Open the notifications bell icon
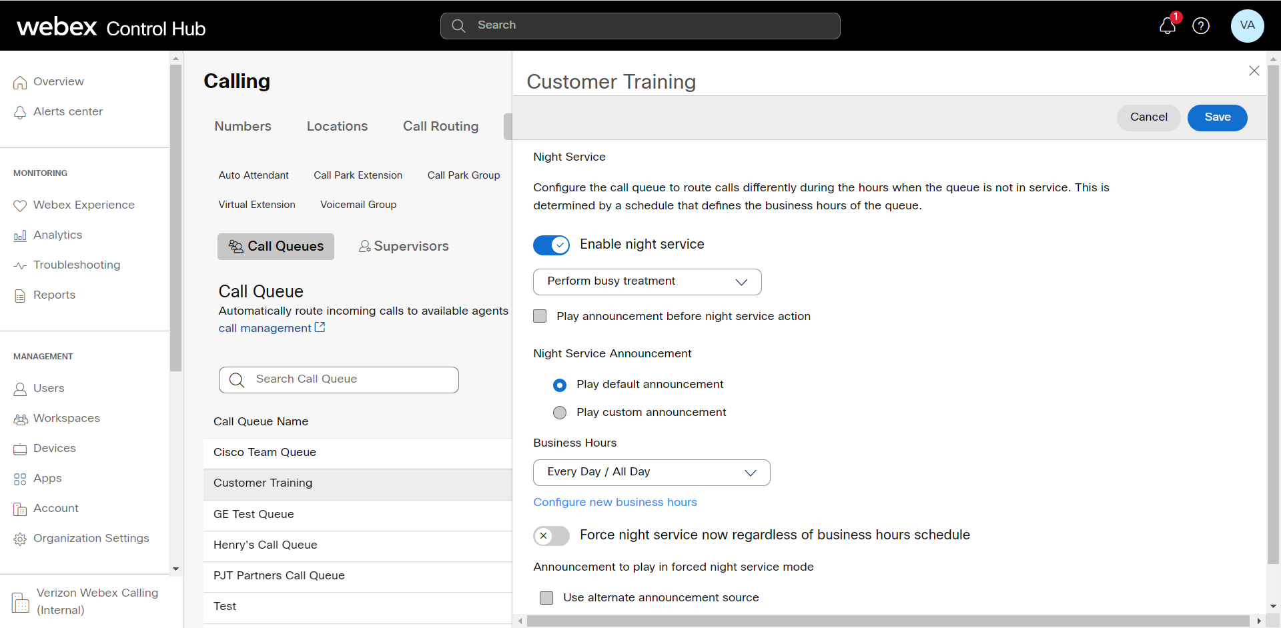Screen dimensions: 1281x628 pos(1167,26)
